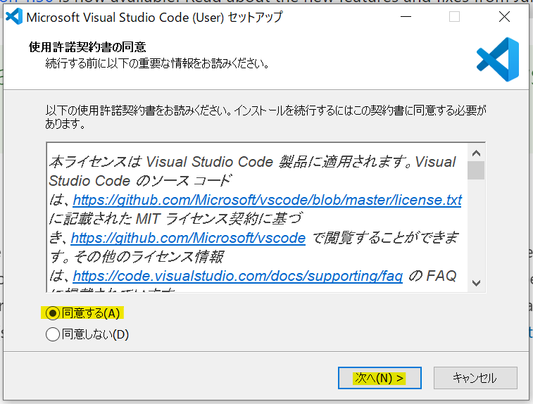This screenshot has width=533, height=404.
Task: Click the 次へ(N) > button
Action: point(380,378)
